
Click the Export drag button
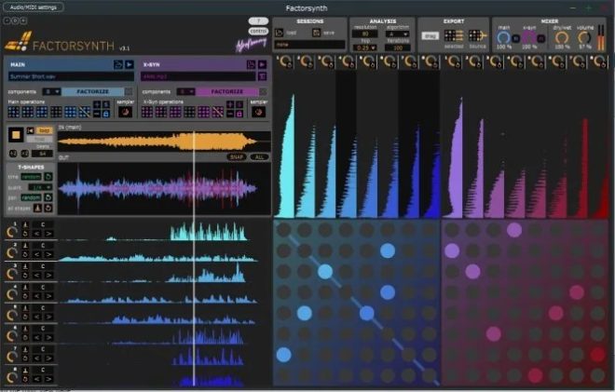(430, 36)
